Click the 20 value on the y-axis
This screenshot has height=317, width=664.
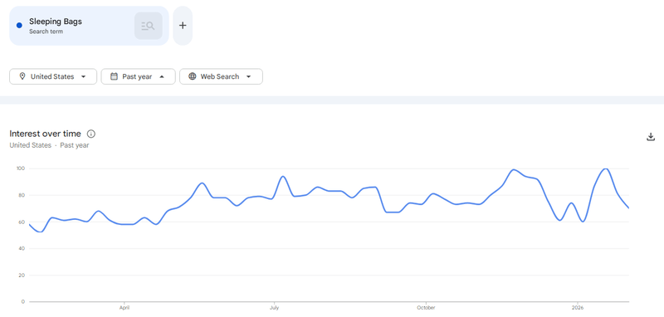(22, 276)
